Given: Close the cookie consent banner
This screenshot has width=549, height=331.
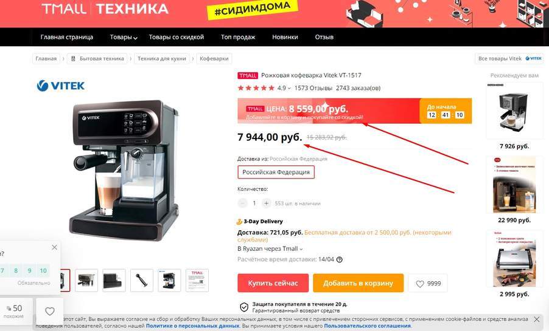Looking at the screenshot, I should pos(537,319).
